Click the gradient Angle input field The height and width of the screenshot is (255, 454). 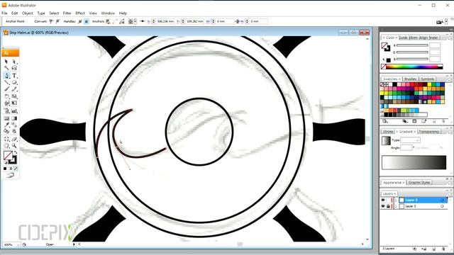coord(406,148)
